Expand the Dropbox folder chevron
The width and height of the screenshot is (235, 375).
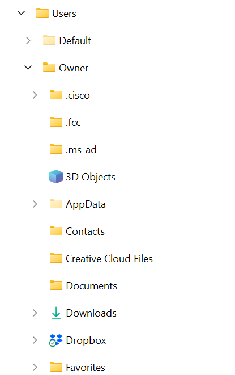click(x=35, y=340)
